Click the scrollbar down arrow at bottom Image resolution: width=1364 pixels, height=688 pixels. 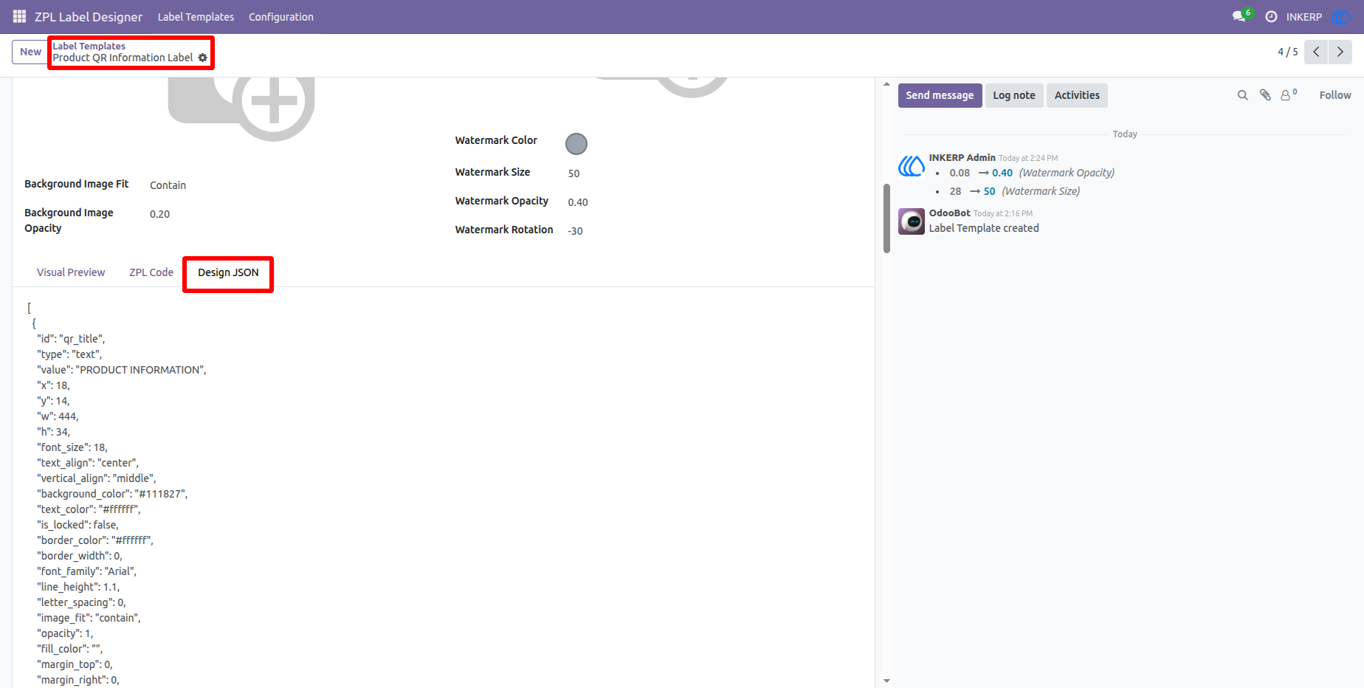pyautogui.click(x=886, y=681)
